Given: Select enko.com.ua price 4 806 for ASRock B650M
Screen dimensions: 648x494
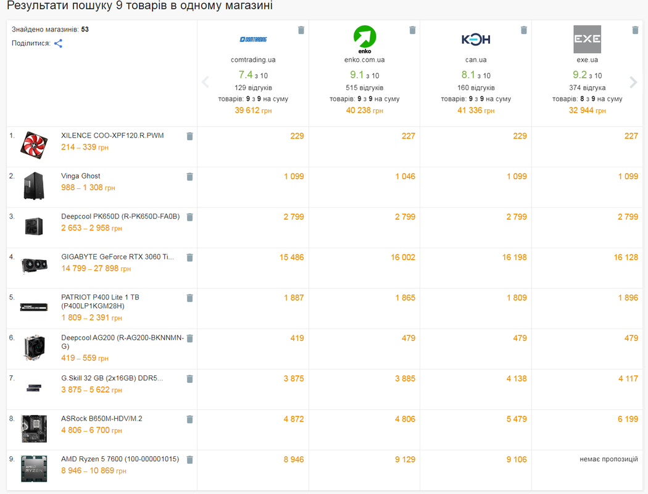Looking at the screenshot, I should (x=405, y=419).
